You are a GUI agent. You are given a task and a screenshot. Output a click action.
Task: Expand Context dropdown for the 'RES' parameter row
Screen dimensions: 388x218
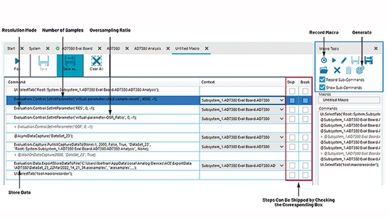282,109
